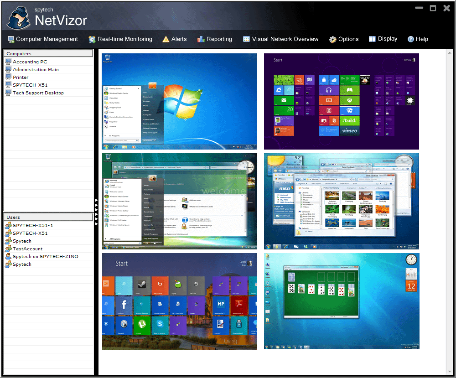This screenshot has height=378, width=456.
Task: Minimize the NetVizor window
Action: coord(419,8)
